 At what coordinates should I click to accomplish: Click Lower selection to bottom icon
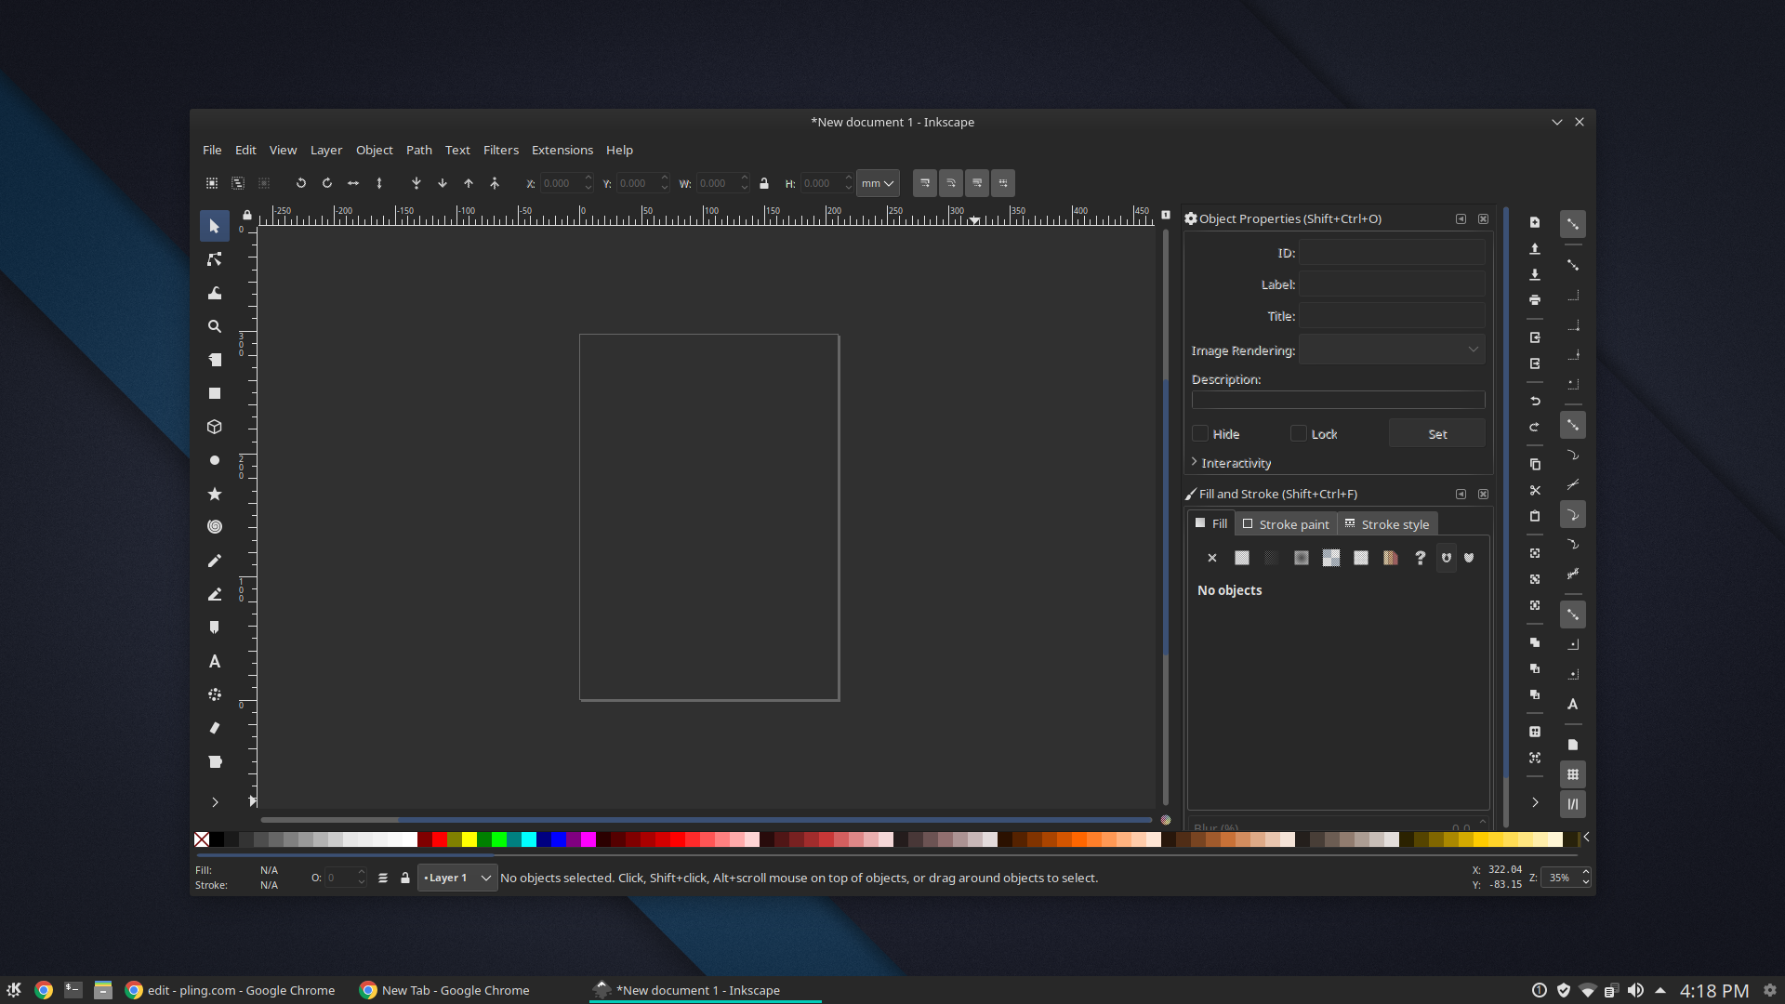coord(416,183)
